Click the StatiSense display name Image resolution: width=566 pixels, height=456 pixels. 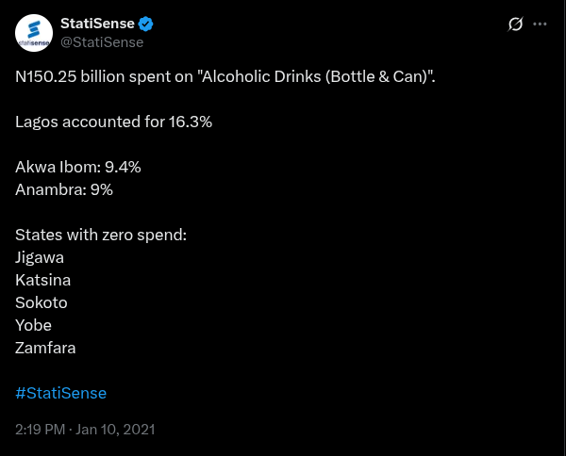tap(98, 24)
